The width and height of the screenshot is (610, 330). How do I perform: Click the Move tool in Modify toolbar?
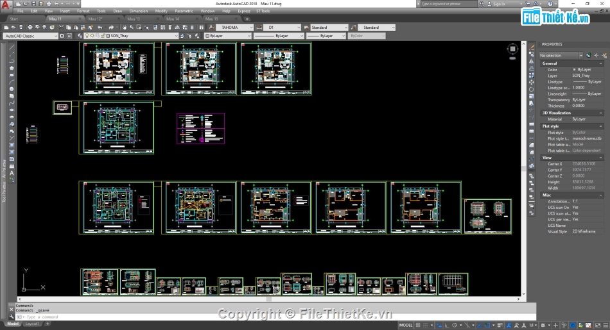532,82
